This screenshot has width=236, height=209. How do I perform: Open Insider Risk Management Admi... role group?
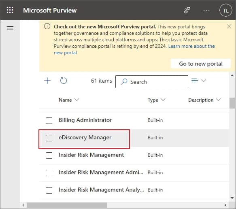(x=101, y=173)
